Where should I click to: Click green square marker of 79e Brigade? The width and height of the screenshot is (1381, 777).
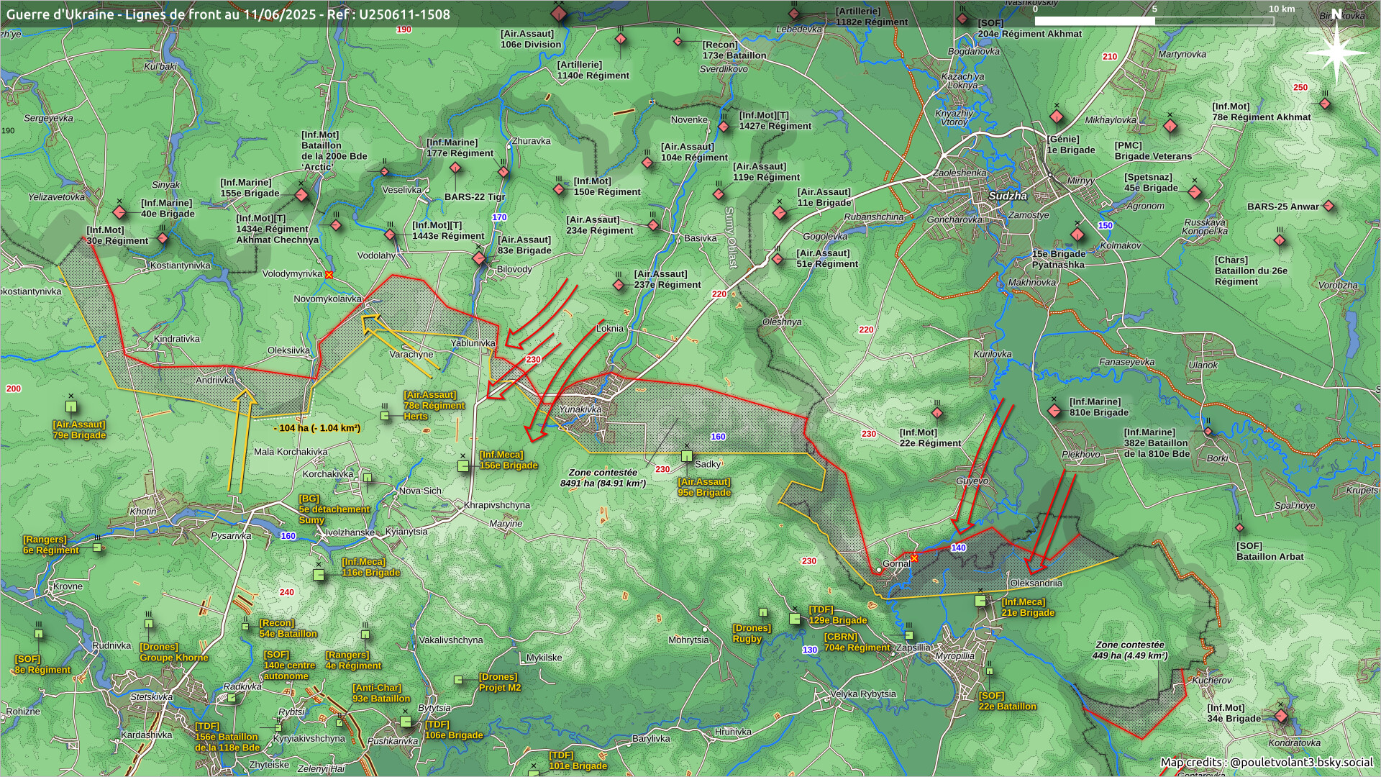click(71, 406)
